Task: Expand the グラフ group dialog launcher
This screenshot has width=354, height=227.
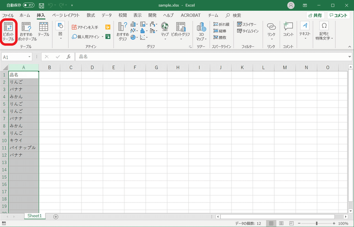Action: coord(190,47)
